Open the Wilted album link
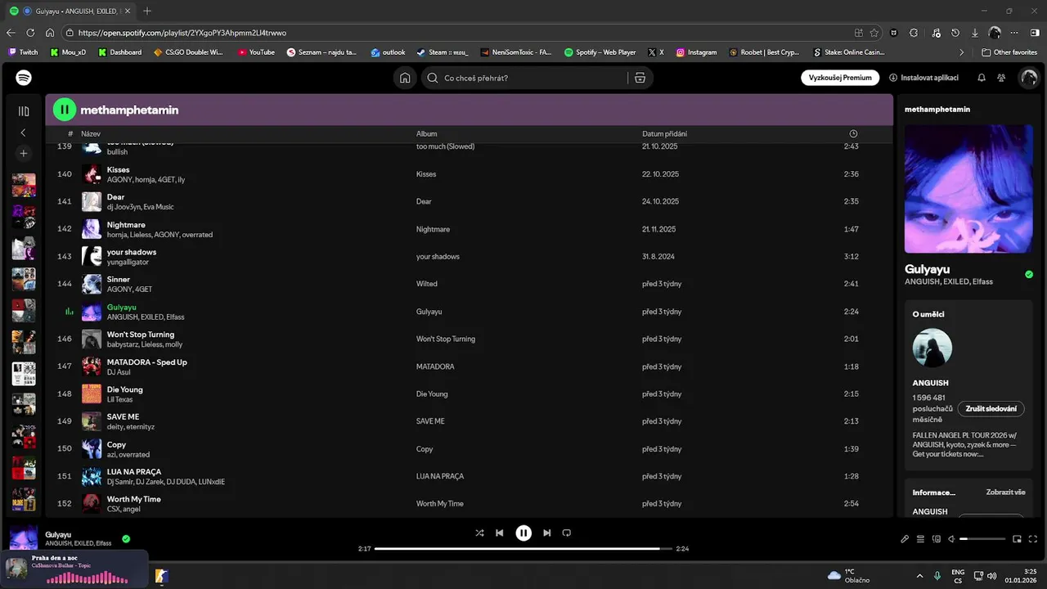The image size is (1047, 589). (427, 284)
